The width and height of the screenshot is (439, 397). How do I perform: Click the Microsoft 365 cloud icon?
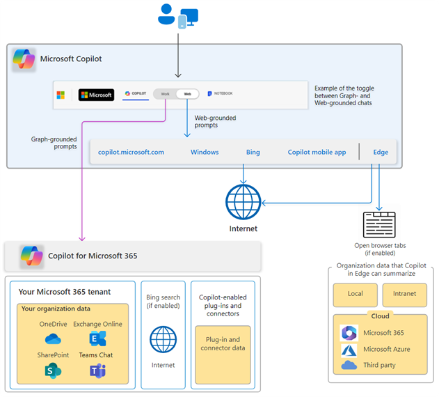tap(349, 333)
